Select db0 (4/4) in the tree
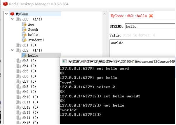The width and height of the screenshot is (176, 125). pos(32,19)
